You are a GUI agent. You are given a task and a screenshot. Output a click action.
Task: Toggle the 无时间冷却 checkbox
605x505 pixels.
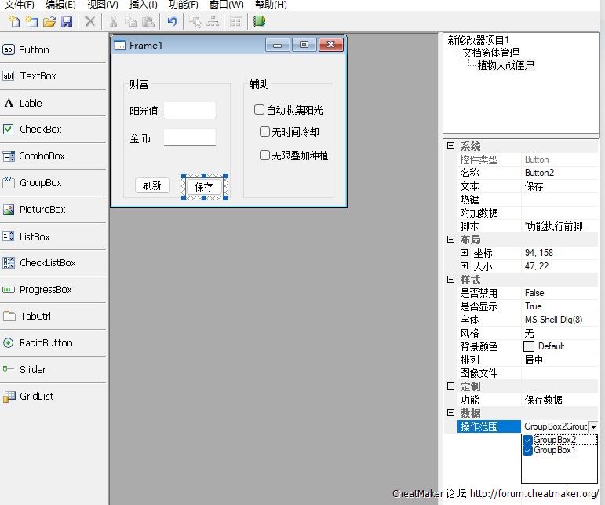tap(265, 132)
